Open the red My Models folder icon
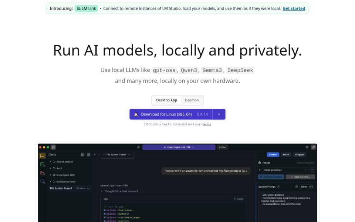The image size is (355, 222). pos(42,173)
